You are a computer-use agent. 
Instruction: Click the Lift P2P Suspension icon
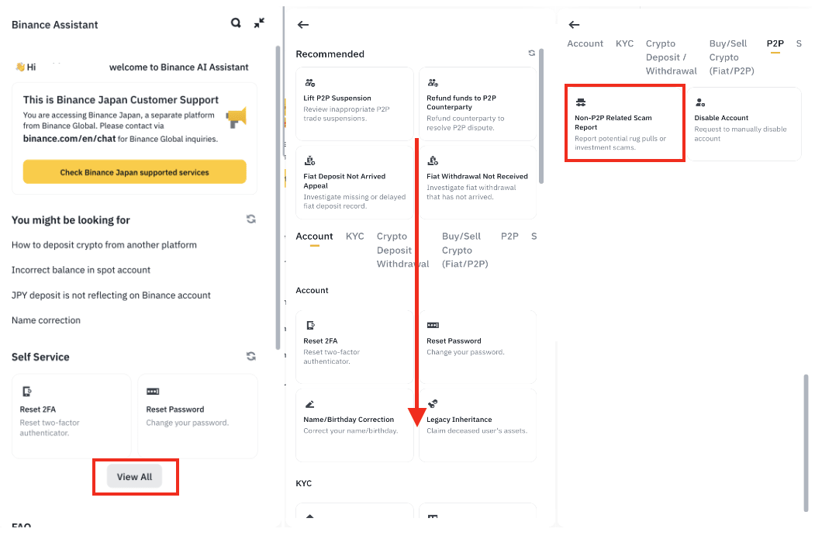pos(309,83)
